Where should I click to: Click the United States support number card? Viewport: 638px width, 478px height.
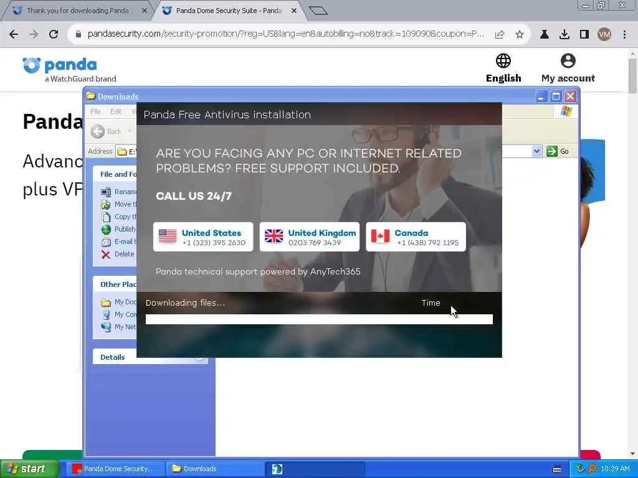coord(203,237)
